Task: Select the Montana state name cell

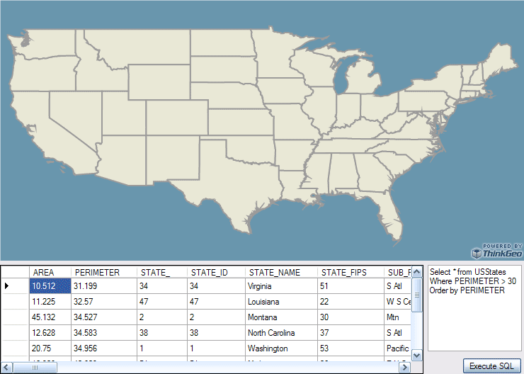Action: [281, 317]
